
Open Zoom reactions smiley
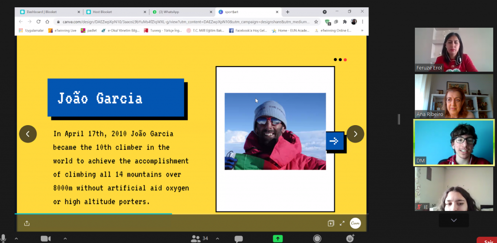(349, 239)
